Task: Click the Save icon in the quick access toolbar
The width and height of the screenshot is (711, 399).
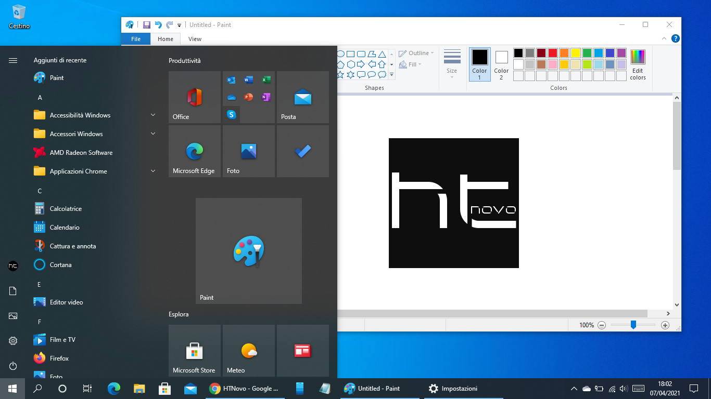Action: (x=146, y=24)
